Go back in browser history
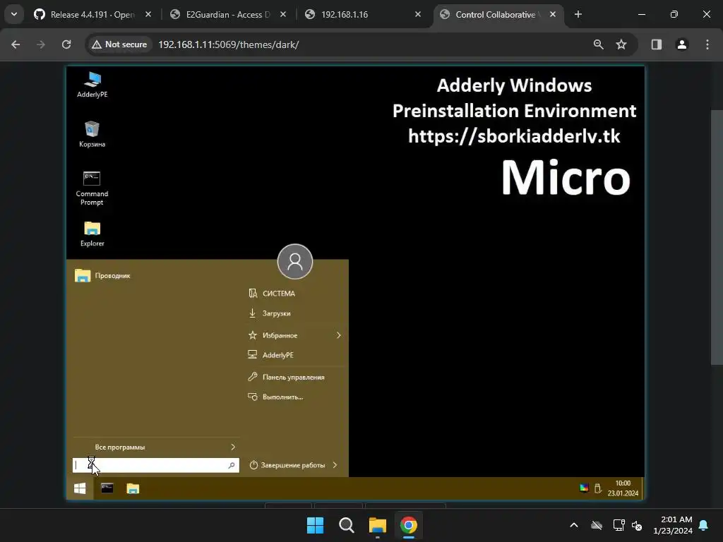 coord(16,44)
